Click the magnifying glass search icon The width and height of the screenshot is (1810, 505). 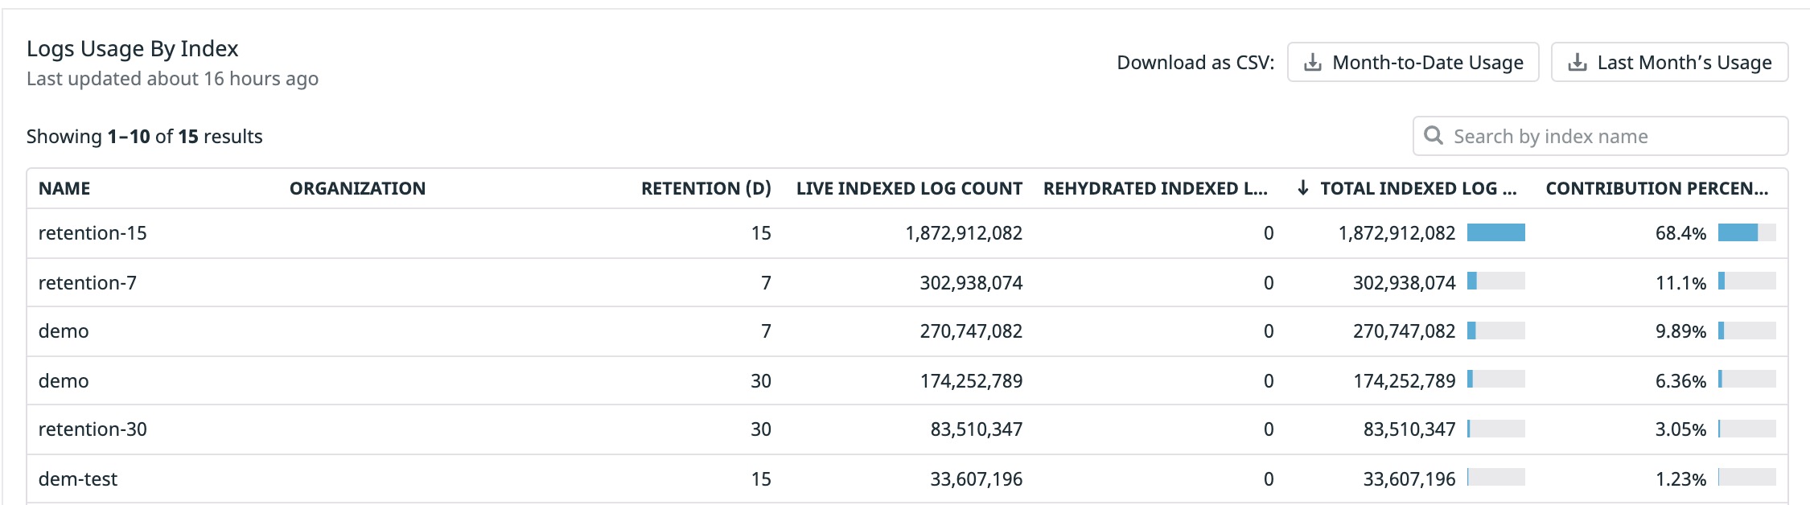click(x=1434, y=135)
